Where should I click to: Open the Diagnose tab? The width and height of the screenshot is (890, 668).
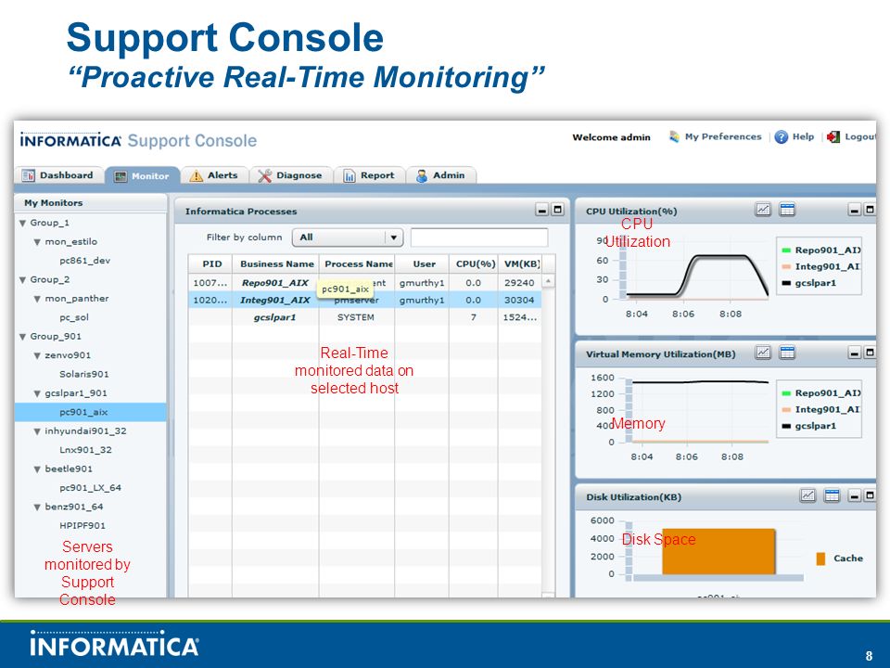[290, 175]
